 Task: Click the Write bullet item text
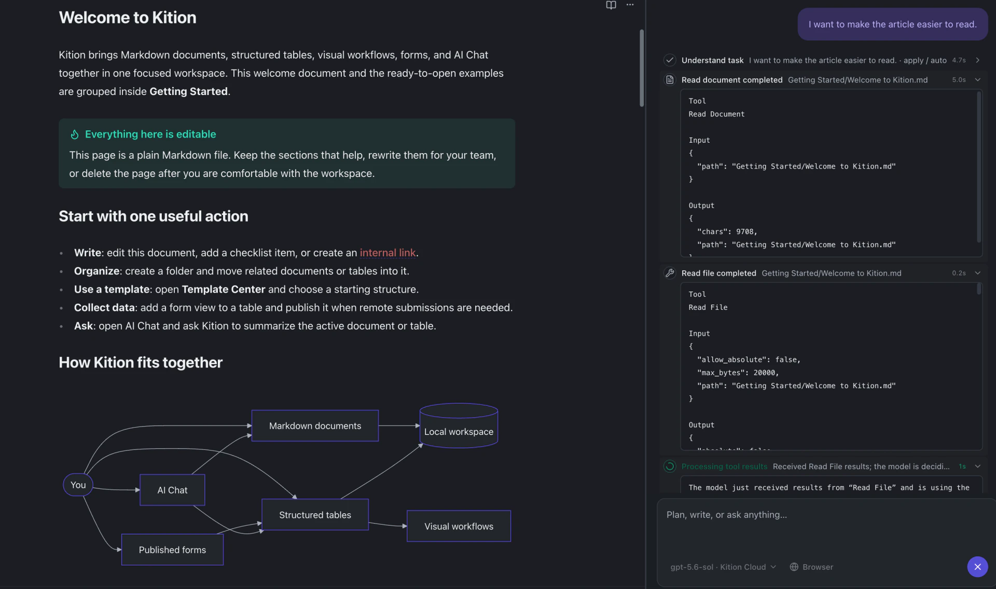click(246, 253)
